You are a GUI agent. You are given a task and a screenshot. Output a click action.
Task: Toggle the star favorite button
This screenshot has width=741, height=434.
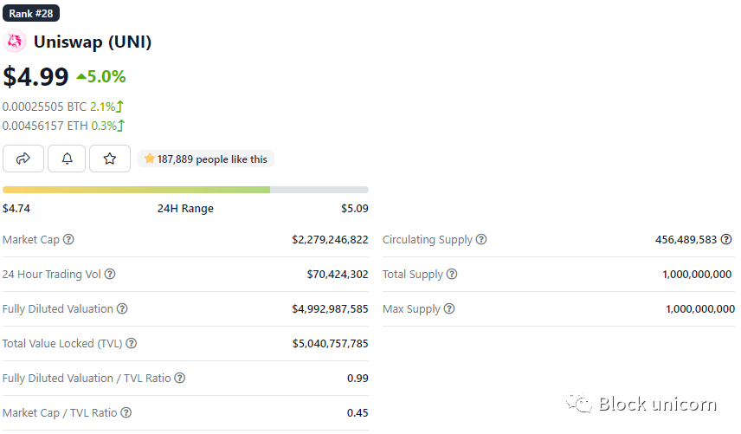point(110,159)
